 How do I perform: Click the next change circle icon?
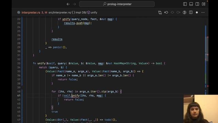point(178,13)
